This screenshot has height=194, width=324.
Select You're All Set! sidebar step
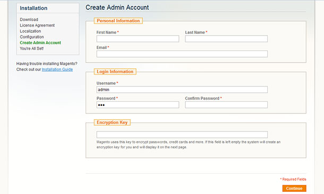[32, 48]
